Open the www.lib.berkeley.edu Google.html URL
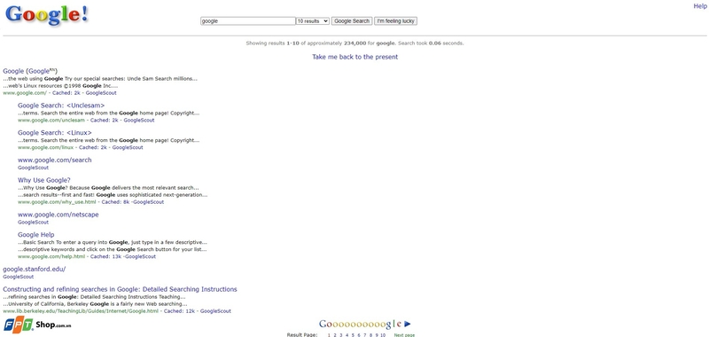Viewport: 709px width, 337px height. 81,311
